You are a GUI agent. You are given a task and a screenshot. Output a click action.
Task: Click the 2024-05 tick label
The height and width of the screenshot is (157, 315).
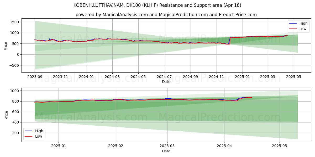pyautogui.click(x=138, y=77)
